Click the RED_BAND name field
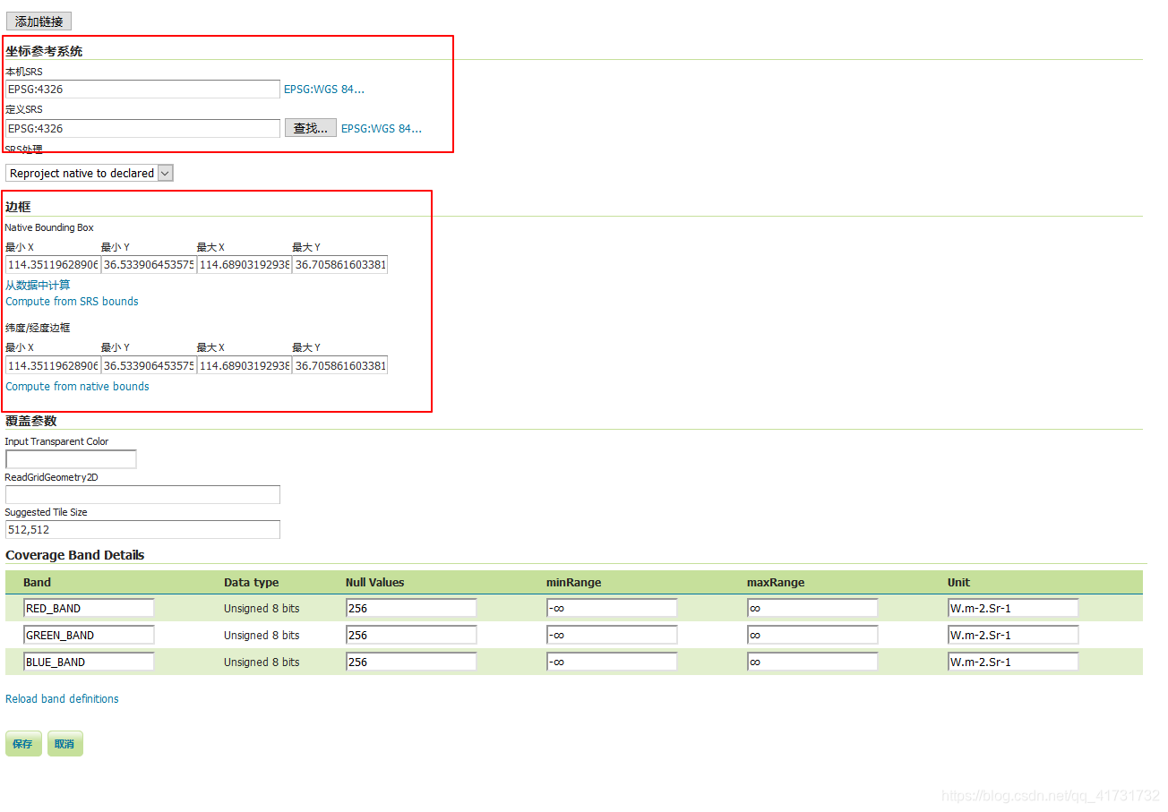The height and width of the screenshot is (812, 1168). coord(89,609)
